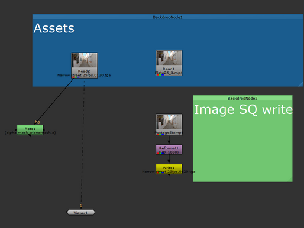Select the Roto1 node
The width and height of the screenshot is (304, 228).
tap(30, 130)
